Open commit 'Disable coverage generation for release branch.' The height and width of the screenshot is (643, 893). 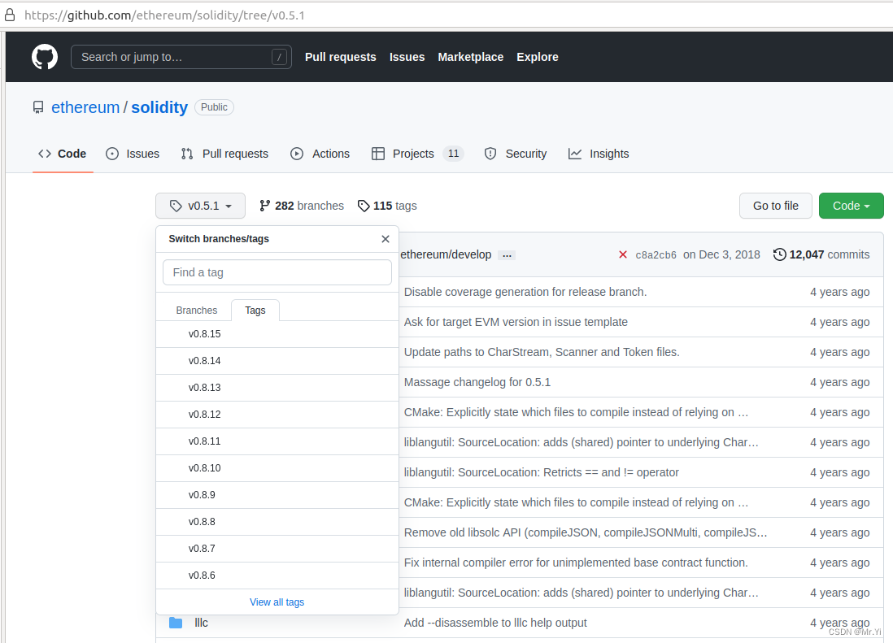[x=525, y=292]
